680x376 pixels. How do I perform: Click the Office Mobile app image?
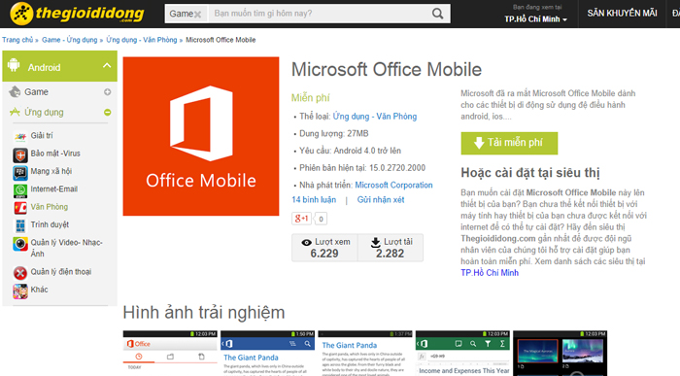(x=201, y=136)
